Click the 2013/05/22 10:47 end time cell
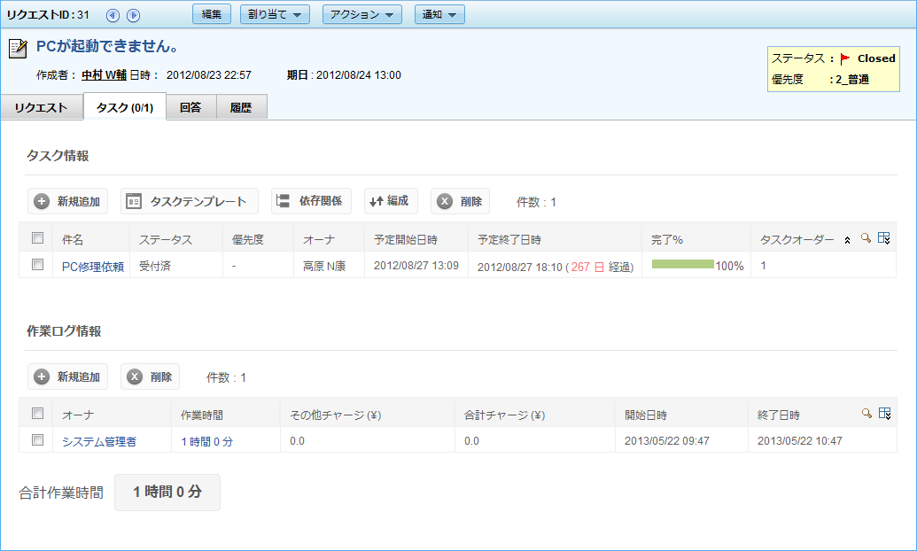 [800, 441]
